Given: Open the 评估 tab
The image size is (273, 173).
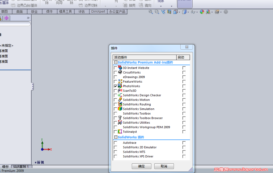Looking at the screenshot, I should point(82,12).
